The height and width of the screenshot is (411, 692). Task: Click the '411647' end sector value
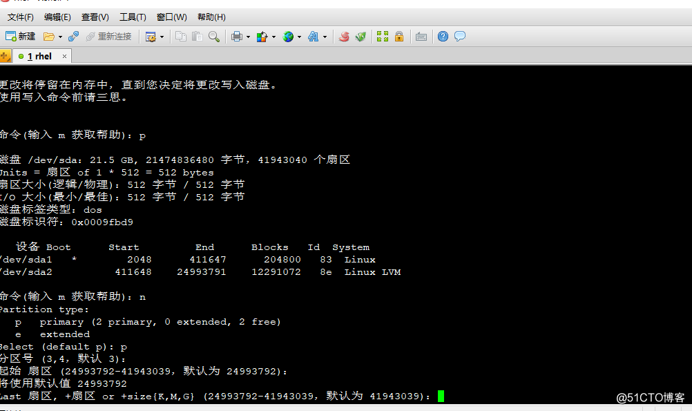(208, 260)
